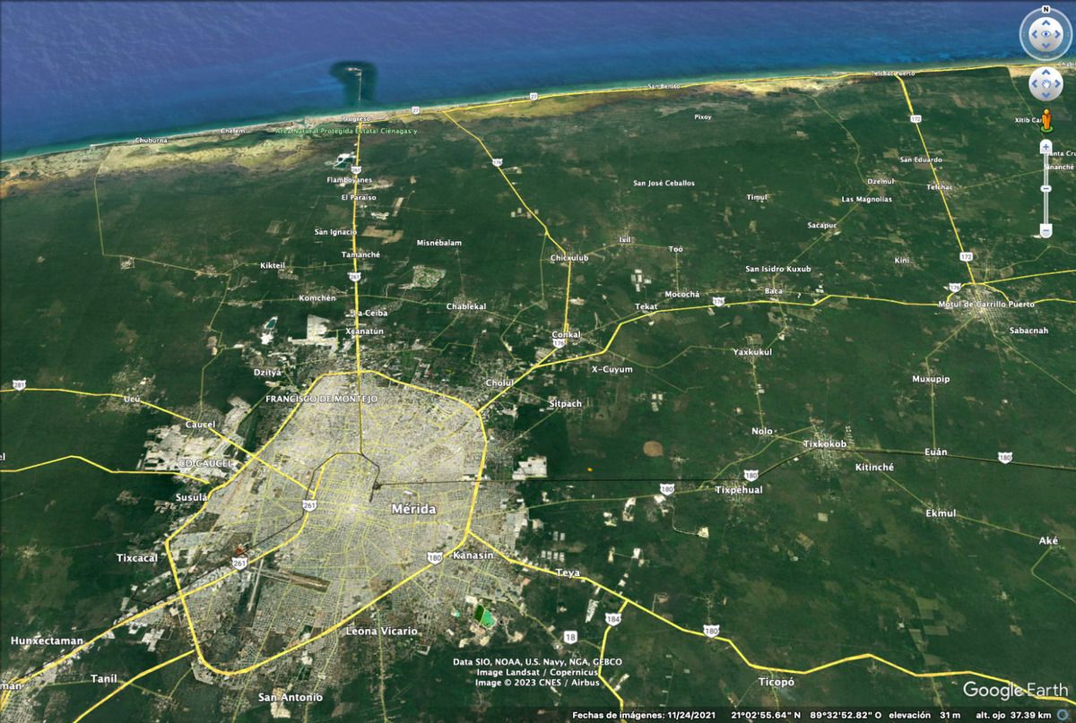This screenshot has width=1076, height=723.
Task: Click the Cholul label
Action: click(499, 383)
